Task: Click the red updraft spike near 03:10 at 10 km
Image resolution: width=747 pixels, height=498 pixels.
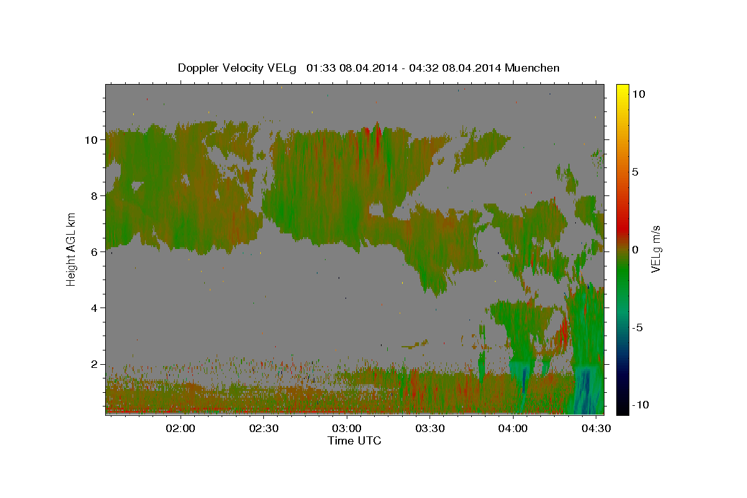Action: click(x=377, y=142)
